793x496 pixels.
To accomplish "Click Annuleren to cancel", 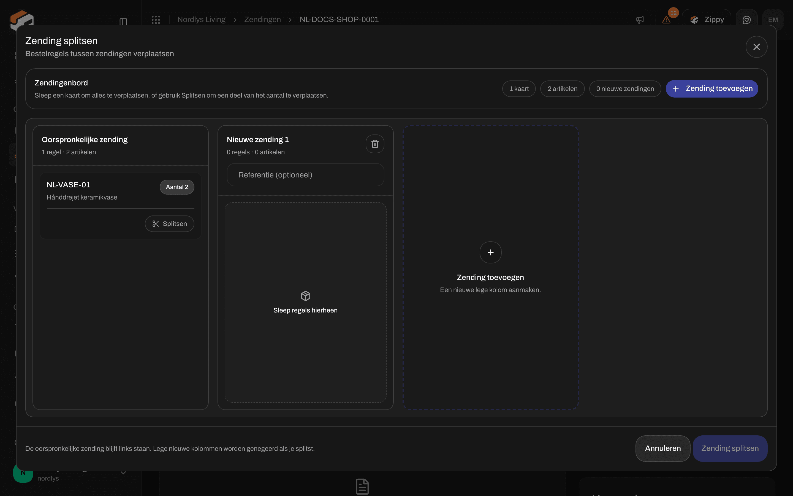I will pos(662,448).
